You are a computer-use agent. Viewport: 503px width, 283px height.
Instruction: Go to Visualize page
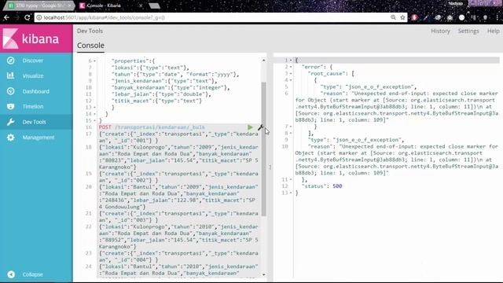click(33, 75)
